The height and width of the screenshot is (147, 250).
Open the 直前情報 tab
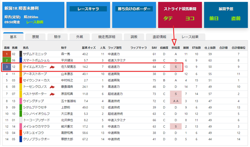(159, 37)
